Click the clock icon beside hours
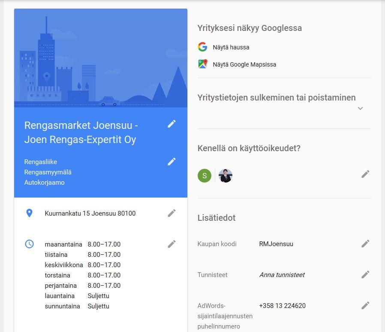Screen dimensions: 385x332 [x=29, y=244]
